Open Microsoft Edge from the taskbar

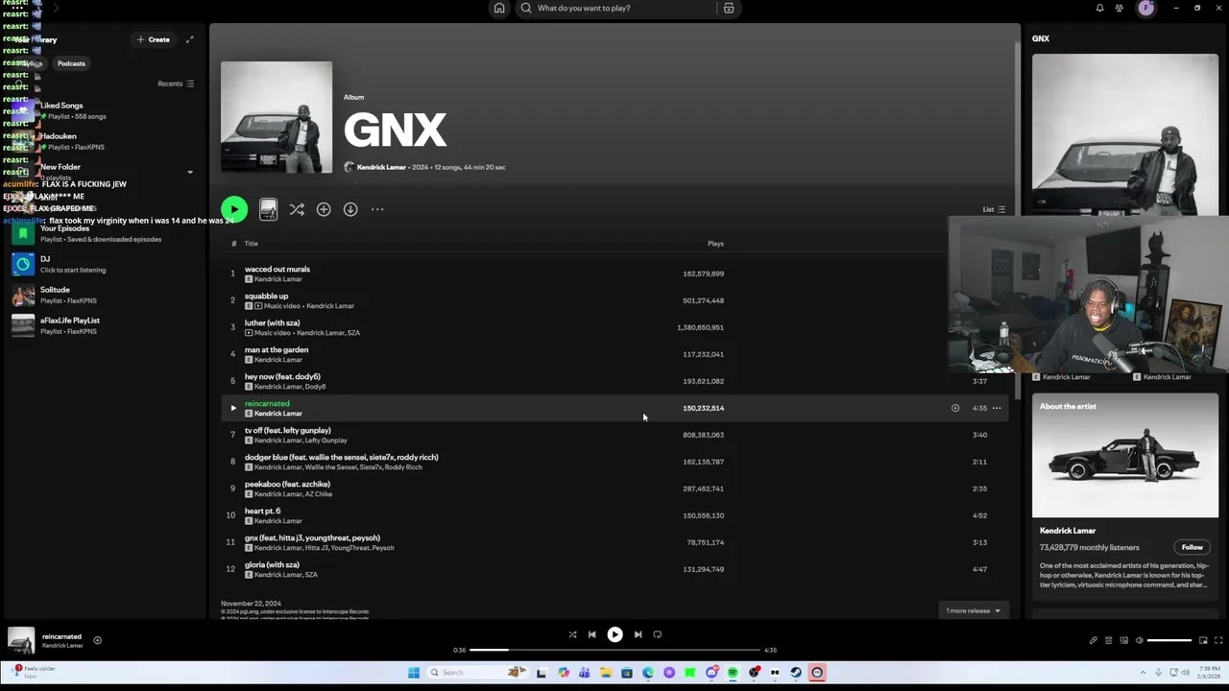(648, 673)
